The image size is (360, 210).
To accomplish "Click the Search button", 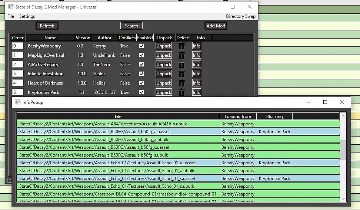I will [131, 26].
